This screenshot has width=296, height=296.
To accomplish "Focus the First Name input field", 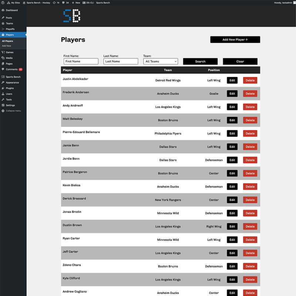I will coord(81,61).
